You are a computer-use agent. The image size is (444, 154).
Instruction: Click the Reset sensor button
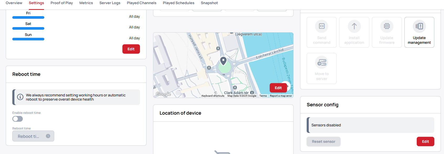(323, 141)
